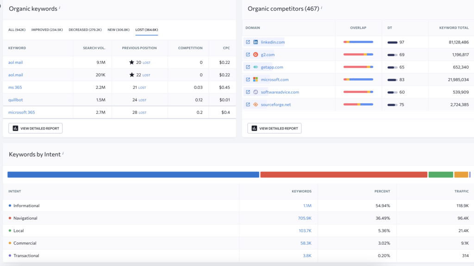The image size is (474, 266).
Task: Click the Transactional intent row label
Action: pyautogui.click(x=26, y=255)
